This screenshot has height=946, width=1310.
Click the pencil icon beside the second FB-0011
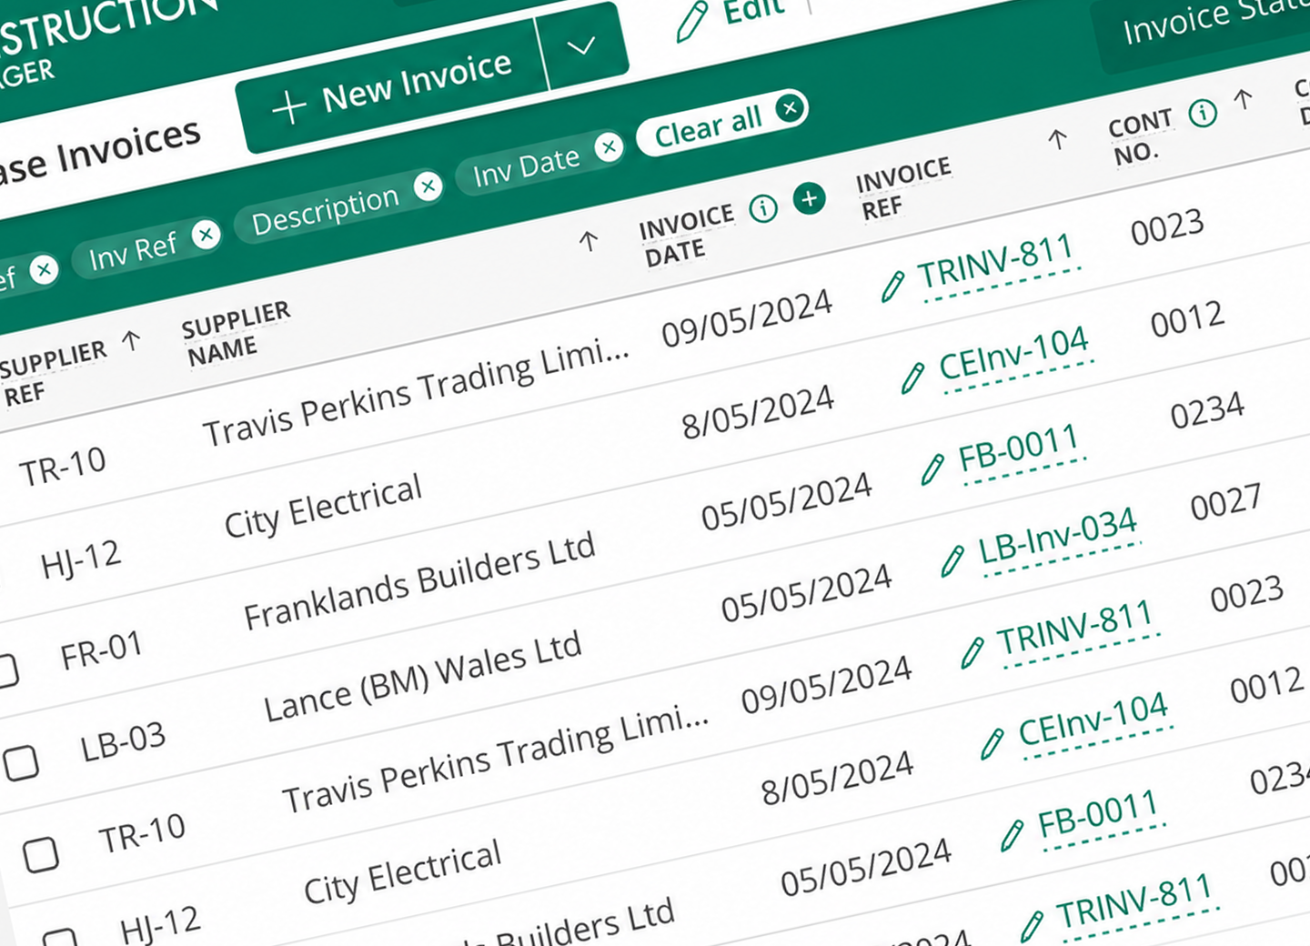(x=1013, y=834)
